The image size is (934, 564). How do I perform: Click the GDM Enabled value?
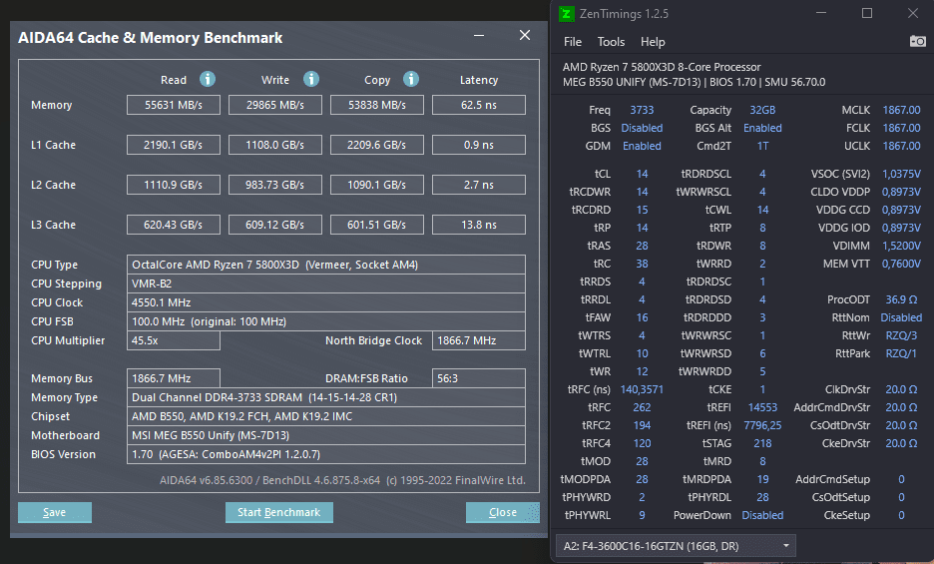click(642, 146)
